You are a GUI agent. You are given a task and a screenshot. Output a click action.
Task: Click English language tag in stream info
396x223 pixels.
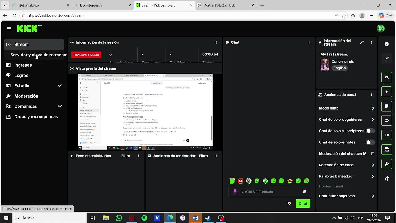click(339, 68)
